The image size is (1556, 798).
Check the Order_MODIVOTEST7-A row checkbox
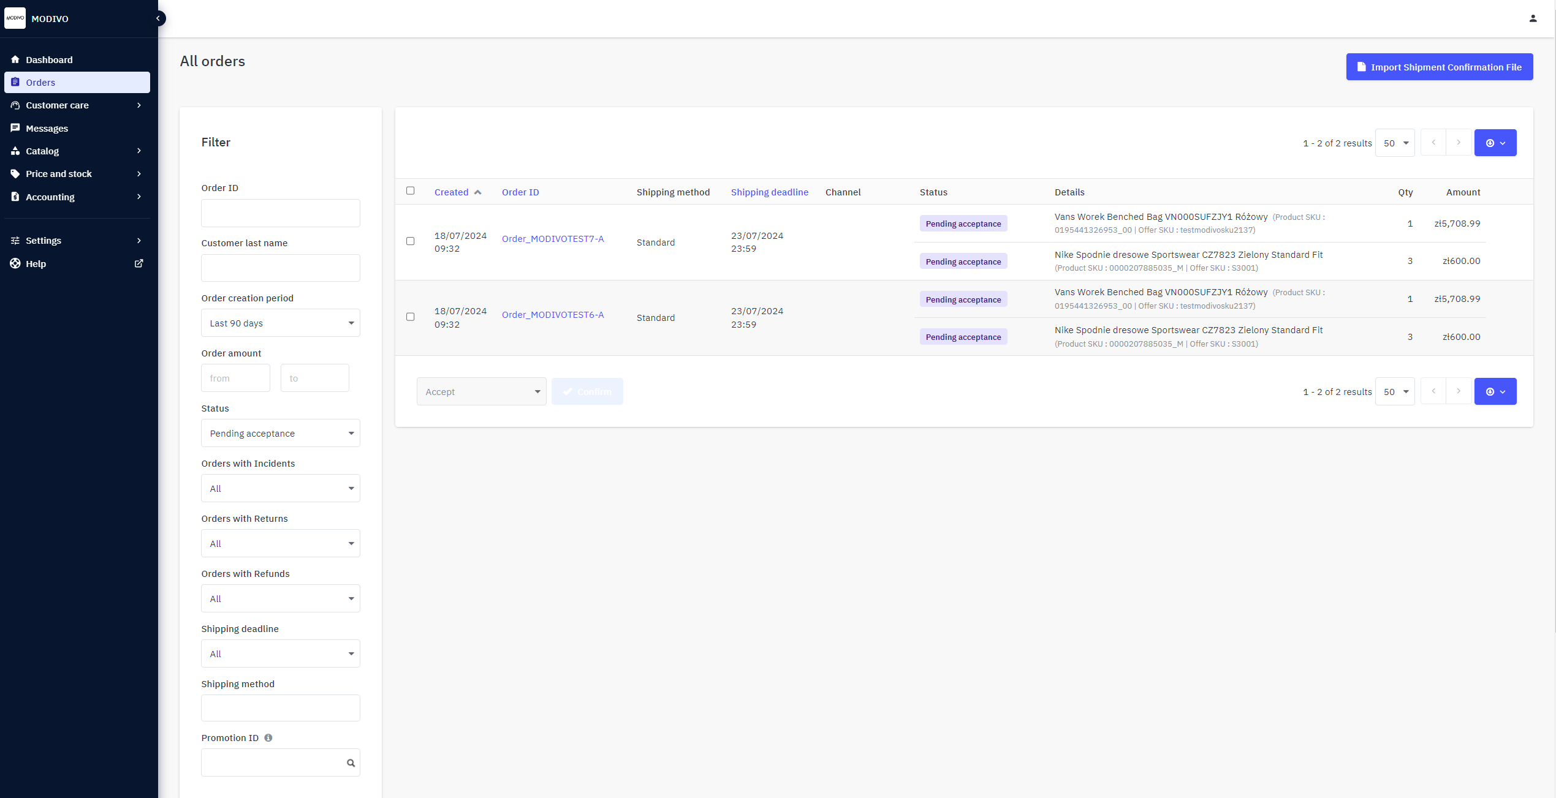click(411, 241)
